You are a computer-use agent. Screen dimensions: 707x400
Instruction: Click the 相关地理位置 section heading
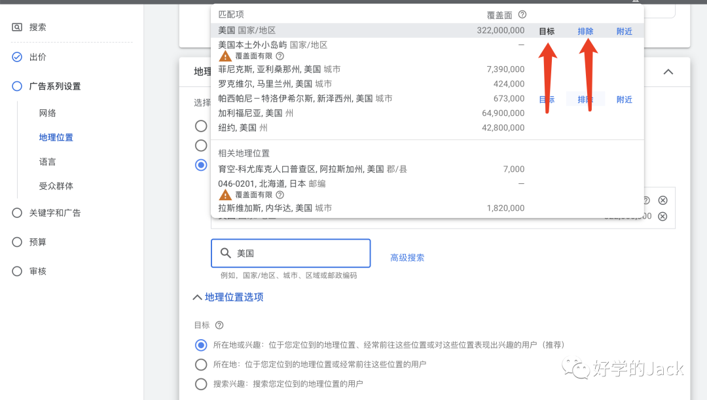pyautogui.click(x=244, y=153)
